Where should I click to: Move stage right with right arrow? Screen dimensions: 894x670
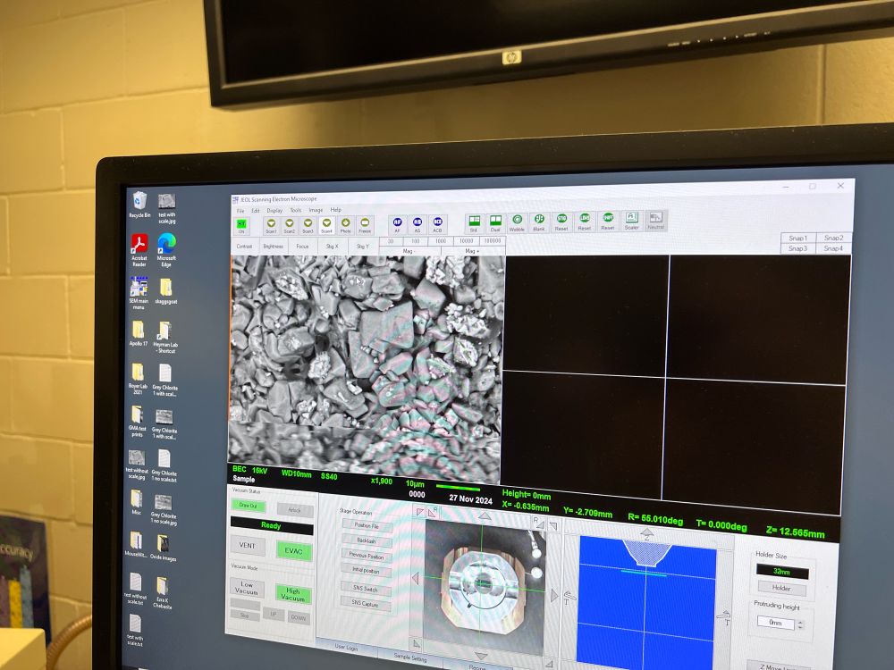pyautogui.click(x=555, y=595)
